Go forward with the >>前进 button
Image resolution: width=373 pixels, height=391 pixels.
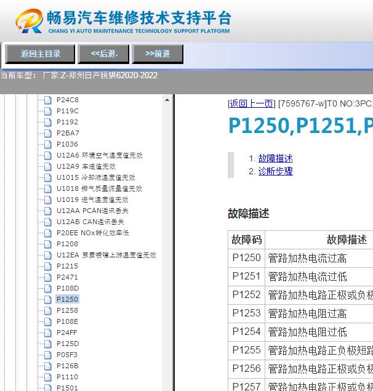click(158, 54)
